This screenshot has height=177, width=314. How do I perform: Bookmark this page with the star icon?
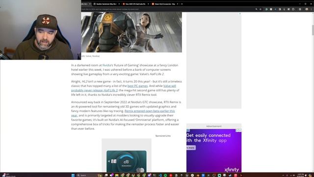(x=261, y=9)
